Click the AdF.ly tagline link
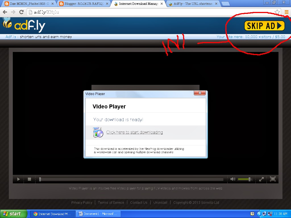This screenshot has width=291, height=218. click(x=39, y=37)
